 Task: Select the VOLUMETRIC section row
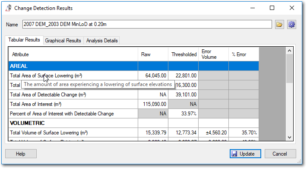[134, 123]
